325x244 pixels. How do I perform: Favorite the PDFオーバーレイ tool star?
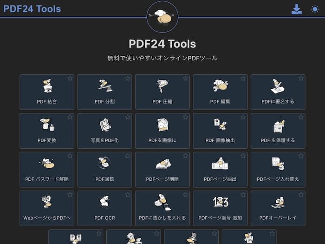point(301,195)
